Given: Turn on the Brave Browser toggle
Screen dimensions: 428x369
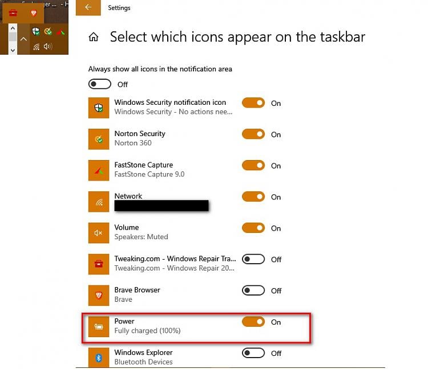Looking at the screenshot, I should 253,290.
